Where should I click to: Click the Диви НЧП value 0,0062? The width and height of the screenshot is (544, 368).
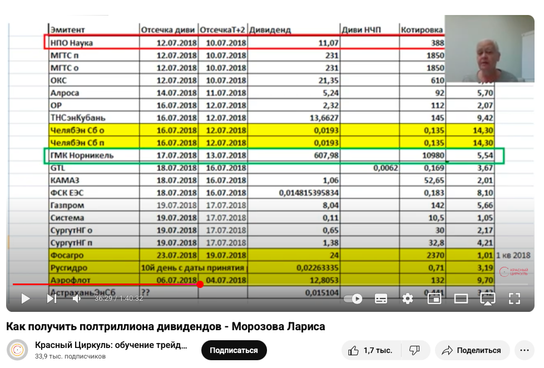coord(386,168)
